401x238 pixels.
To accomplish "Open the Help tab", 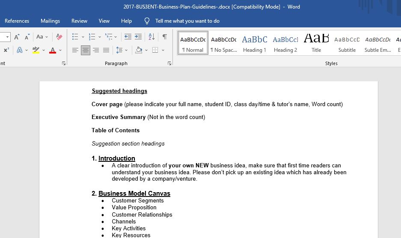I will [x=126, y=21].
